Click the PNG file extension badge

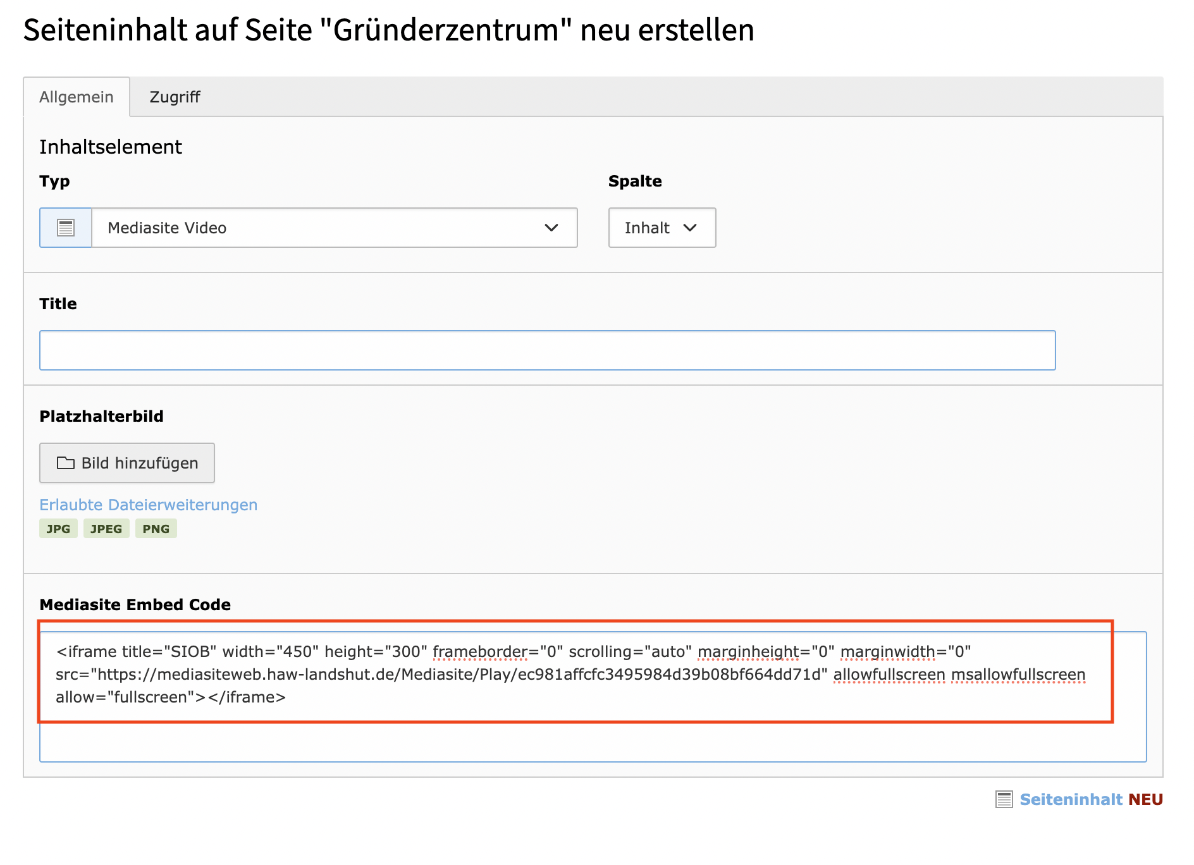point(156,529)
